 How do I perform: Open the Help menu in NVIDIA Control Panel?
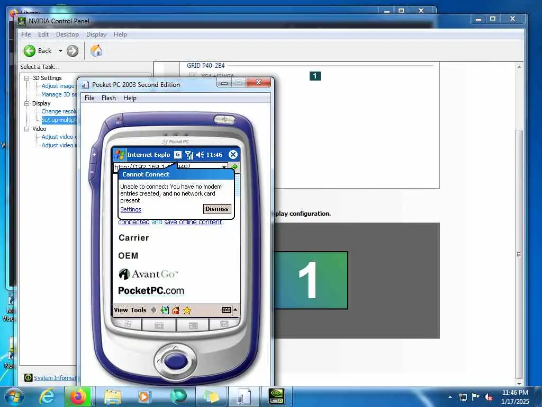pos(120,34)
